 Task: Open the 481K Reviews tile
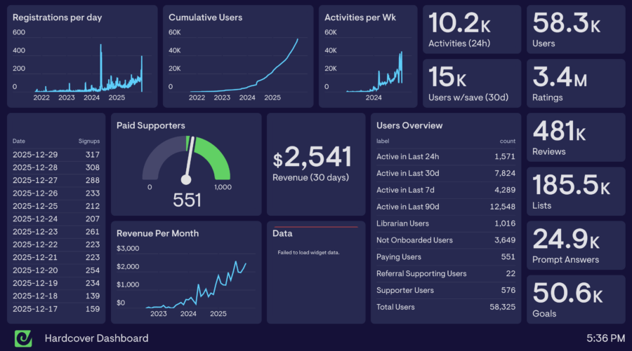tap(575, 137)
